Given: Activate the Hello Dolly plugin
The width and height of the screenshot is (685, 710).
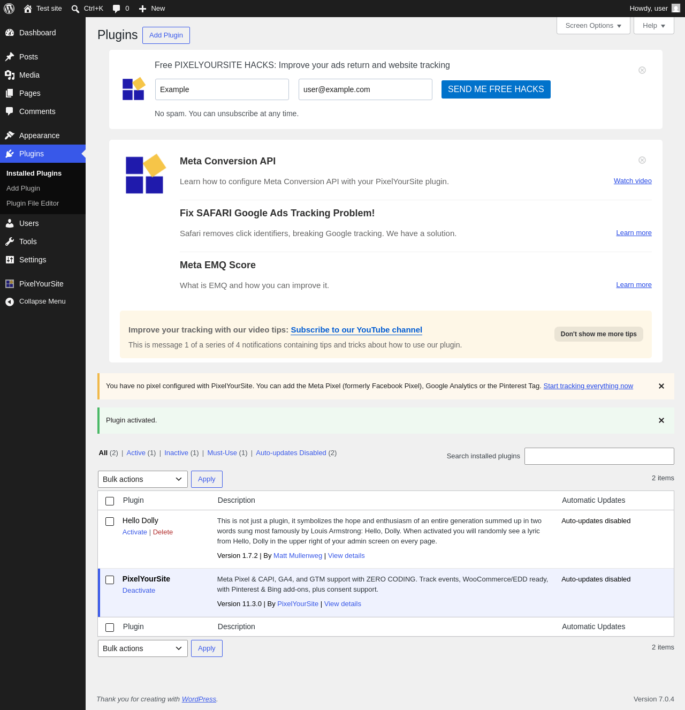Looking at the screenshot, I should (x=135, y=532).
